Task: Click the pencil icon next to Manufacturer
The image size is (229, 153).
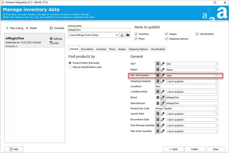Action: (x=162, y=103)
